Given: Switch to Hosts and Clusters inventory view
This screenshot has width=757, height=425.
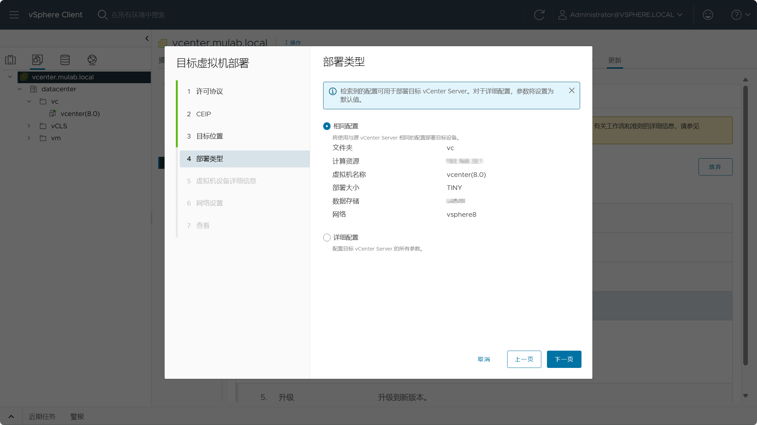Looking at the screenshot, I should coord(11,60).
